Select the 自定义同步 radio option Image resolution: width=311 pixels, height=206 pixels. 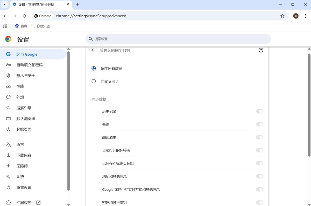click(x=94, y=81)
